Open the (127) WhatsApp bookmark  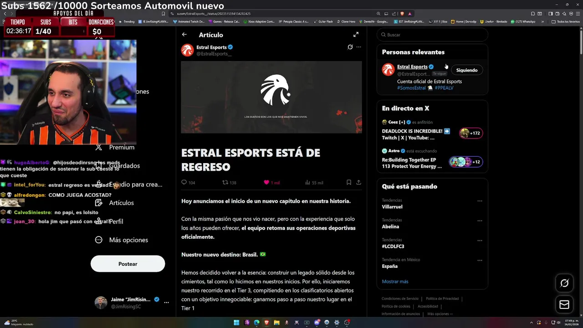tap(523, 21)
